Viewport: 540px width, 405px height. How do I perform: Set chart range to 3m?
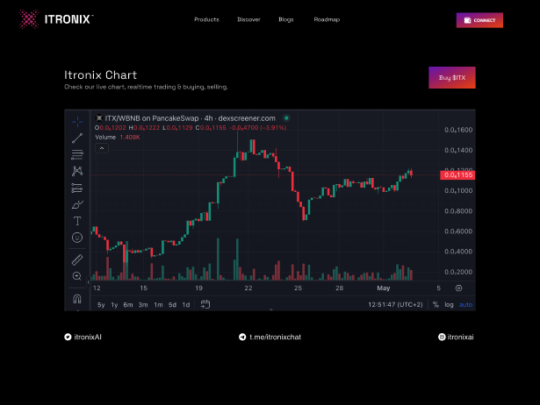(x=143, y=305)
